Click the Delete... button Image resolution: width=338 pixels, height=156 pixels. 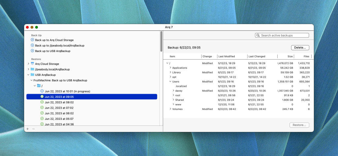tap(300, 48)
